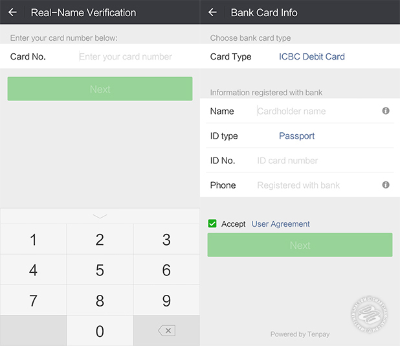This screenshot has height=346, width=400.
Task: Go back from Bank Card Info screen
Action: coord(213,12)
